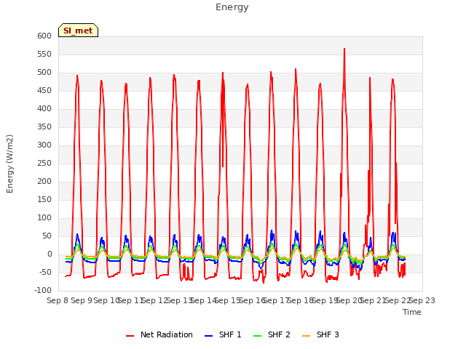Click the Sep 15 x-axis date label
This screenshot has width=466, height=349.
(x=228, y=300)
